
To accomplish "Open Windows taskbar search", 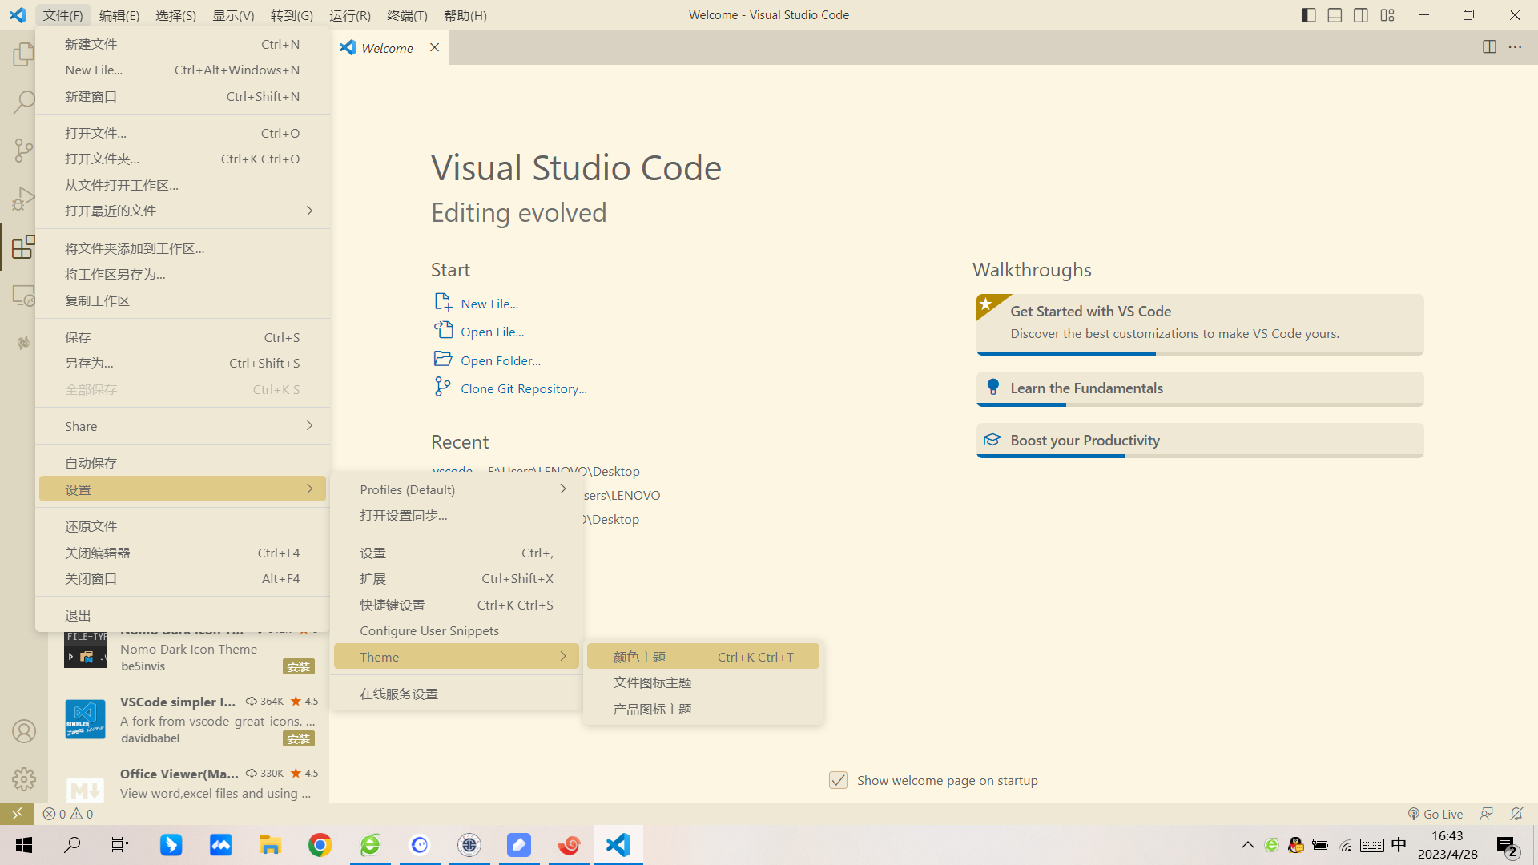I will pyautogui.click(x=72, y=845).
